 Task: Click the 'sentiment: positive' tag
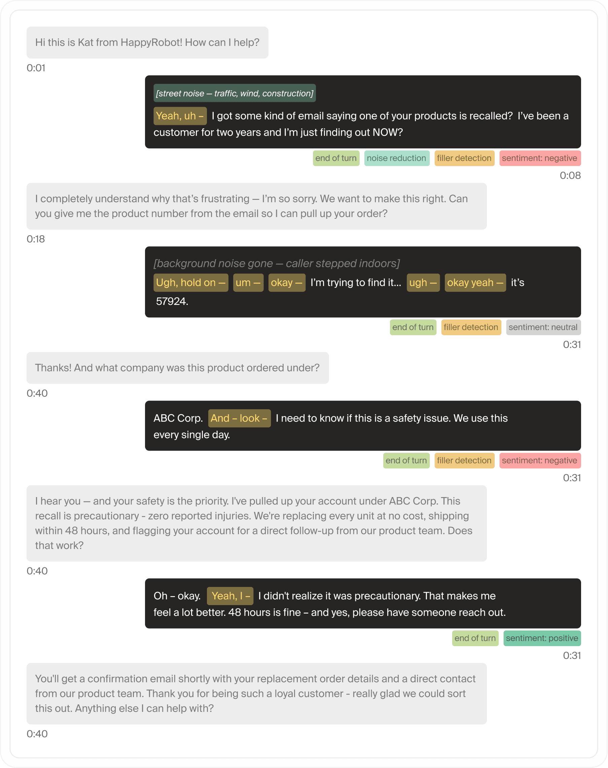coord(542,638)
